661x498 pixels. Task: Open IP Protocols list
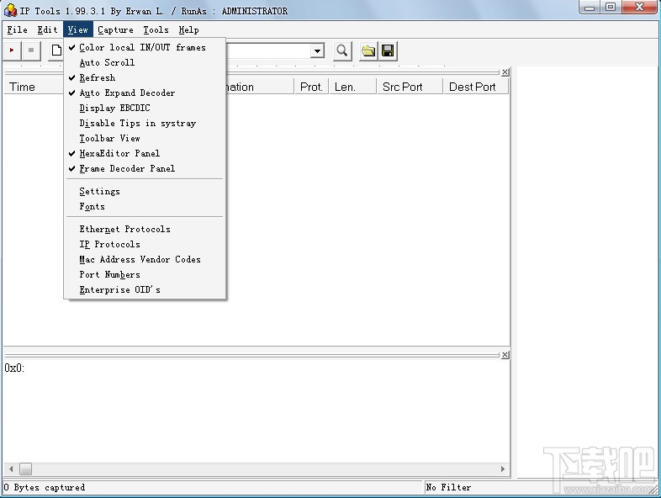(144, 245)
